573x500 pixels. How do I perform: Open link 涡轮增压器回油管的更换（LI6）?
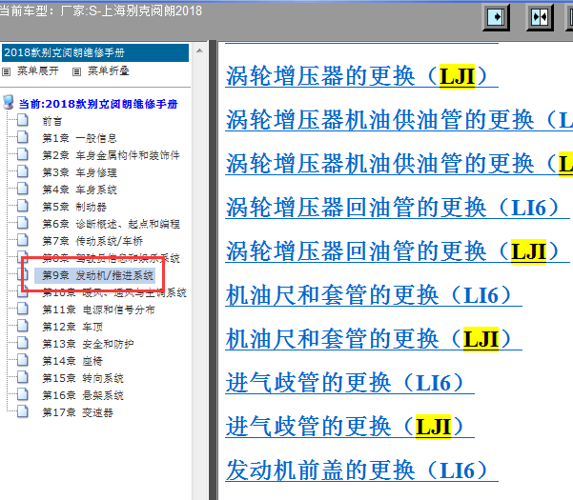(x=398, y=208)
